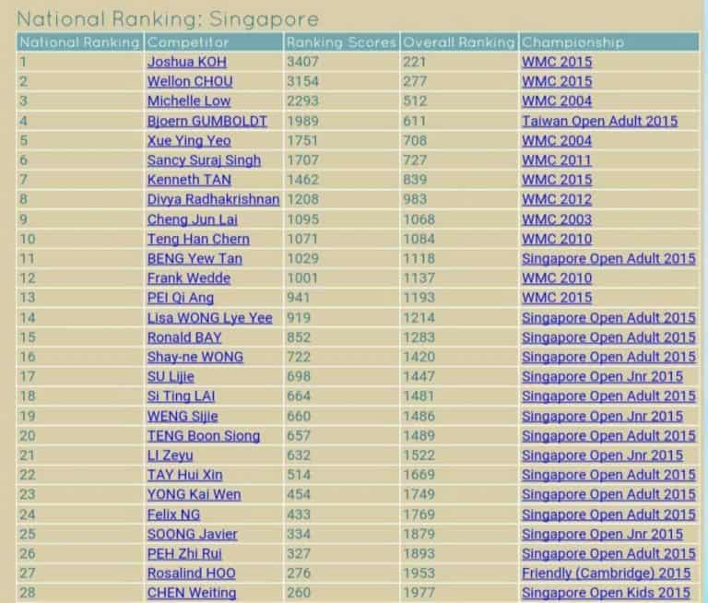Open Joshua KOH competitor profile
Viewport: 708px width, 603px height.
pyautogui.click(x=187, y=62)
